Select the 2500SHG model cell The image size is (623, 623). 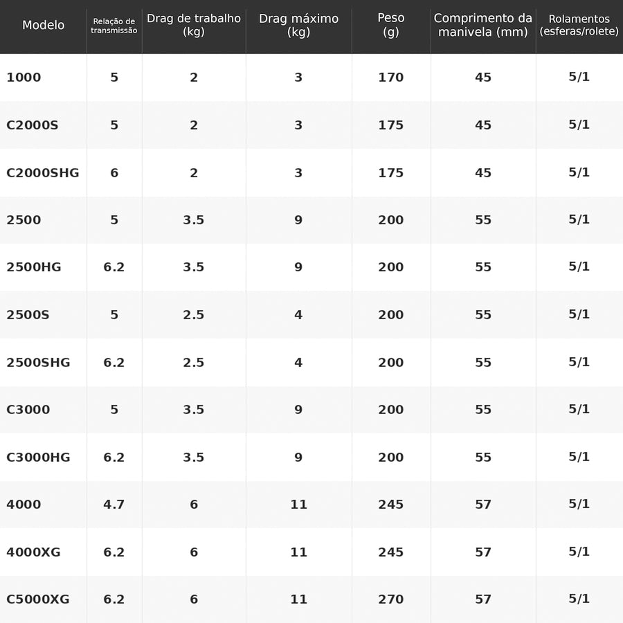38,362
